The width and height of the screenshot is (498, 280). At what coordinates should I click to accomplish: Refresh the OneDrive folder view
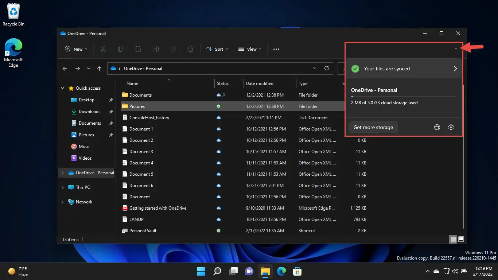click(327, 68)
